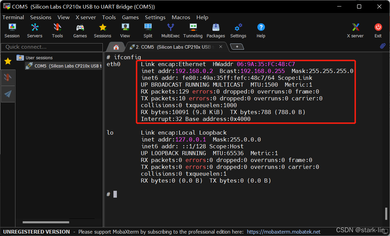This screenshot has width=390, height=236.
Task: Click the 'Interrupt:32 Base address:0x4000' line
Action: [195, 119]
